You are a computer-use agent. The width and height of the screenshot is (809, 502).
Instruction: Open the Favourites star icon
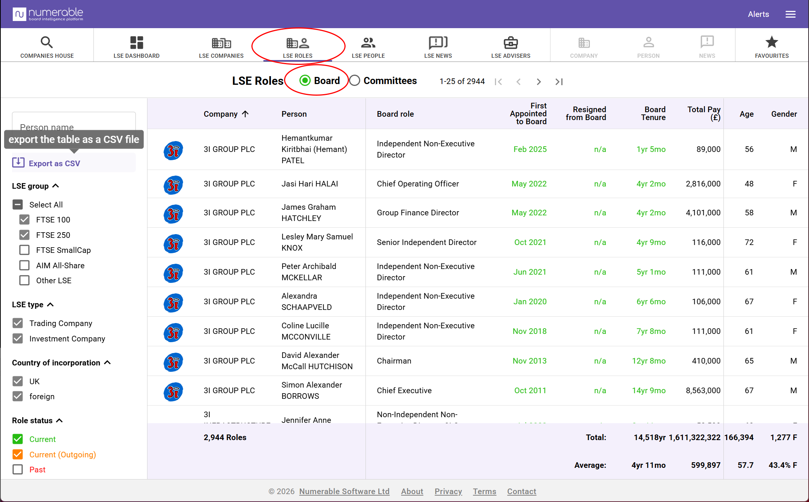coord(772,42)
